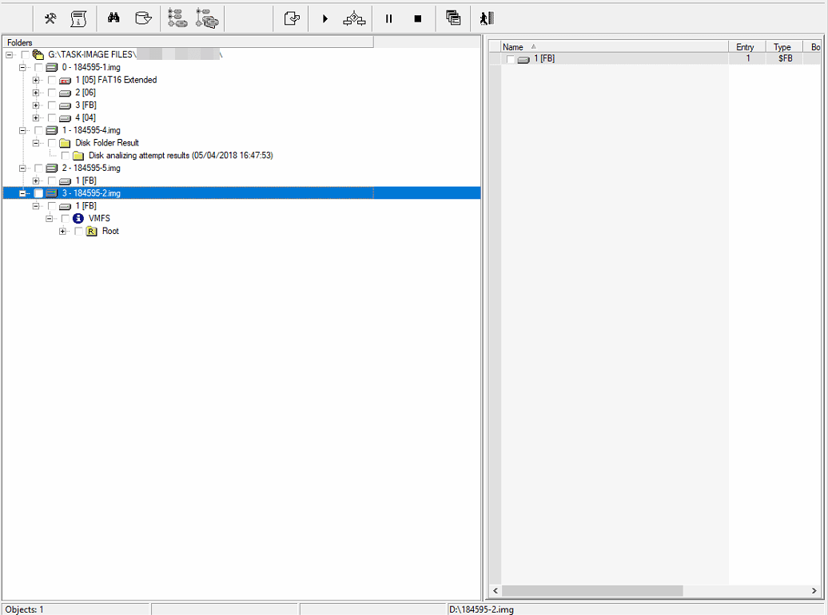
Task: Click the Disk Folder Result folder icon
Action: coord(65,142)
